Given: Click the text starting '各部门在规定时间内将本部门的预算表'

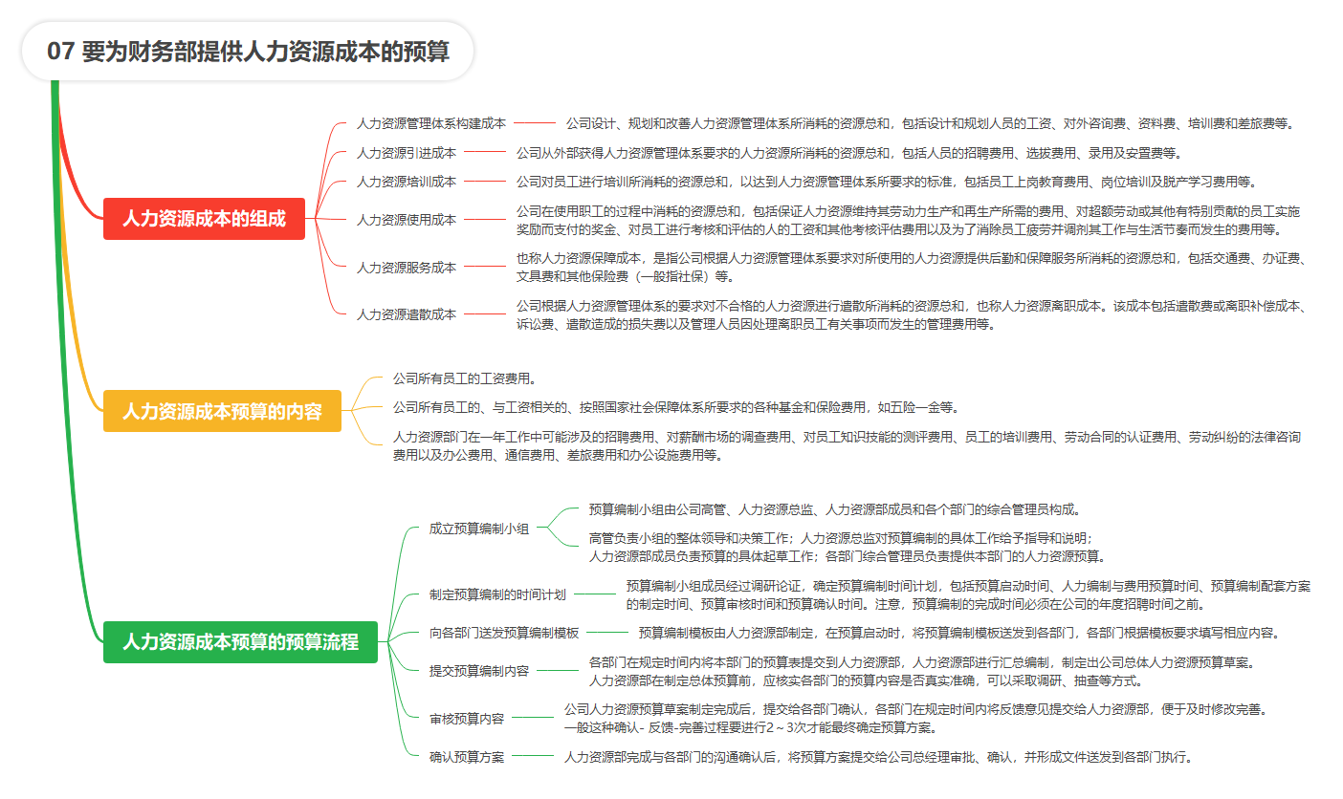Looking at the screenshot, I should 922,671.
